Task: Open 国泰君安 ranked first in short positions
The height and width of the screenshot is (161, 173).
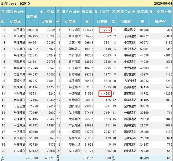Action: tap(125, 30)
